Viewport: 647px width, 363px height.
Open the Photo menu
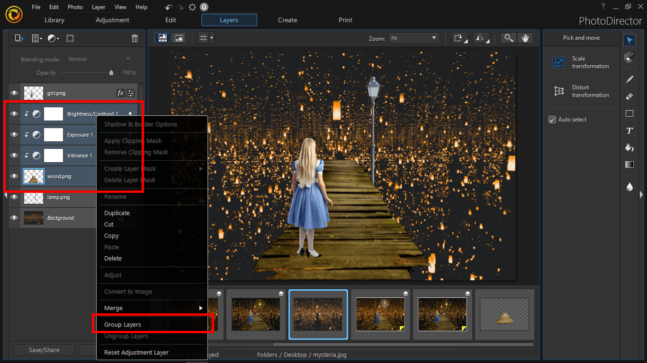click(75, 7)
